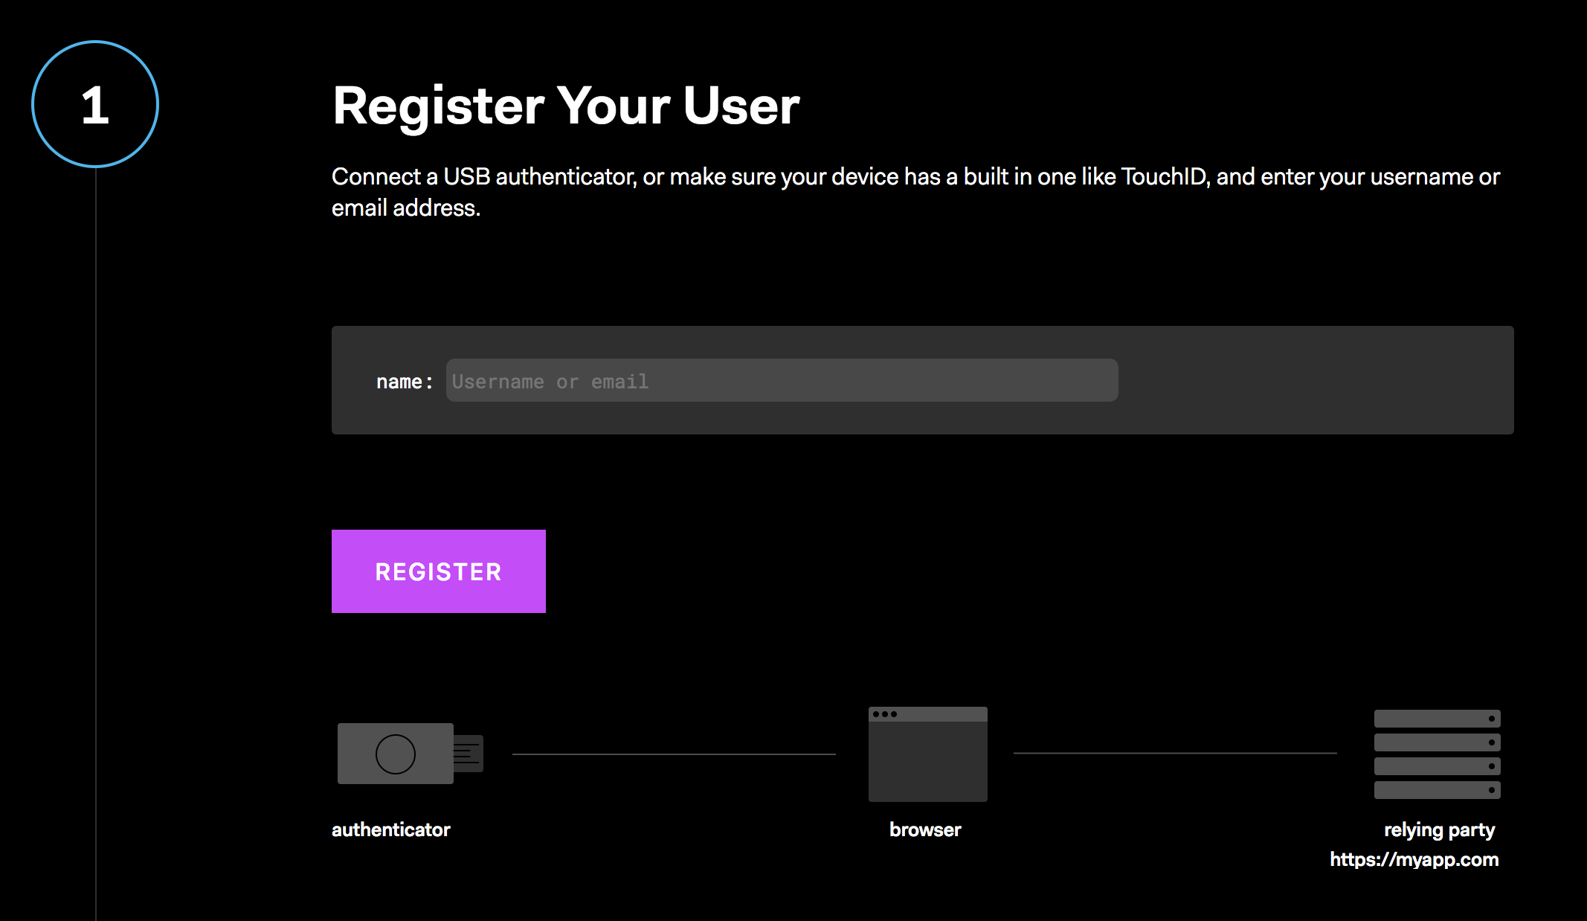
Task: Click the USB connector plug of authenticator
Action: 469,754
